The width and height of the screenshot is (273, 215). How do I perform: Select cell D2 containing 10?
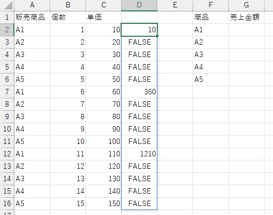[x=139, y=30]
